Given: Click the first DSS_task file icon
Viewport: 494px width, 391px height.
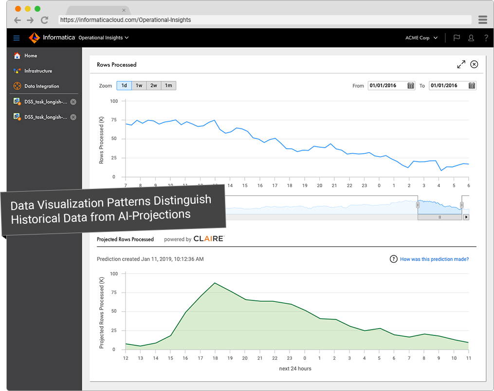Looking at the screenshot, I should [x=17, y=101].
